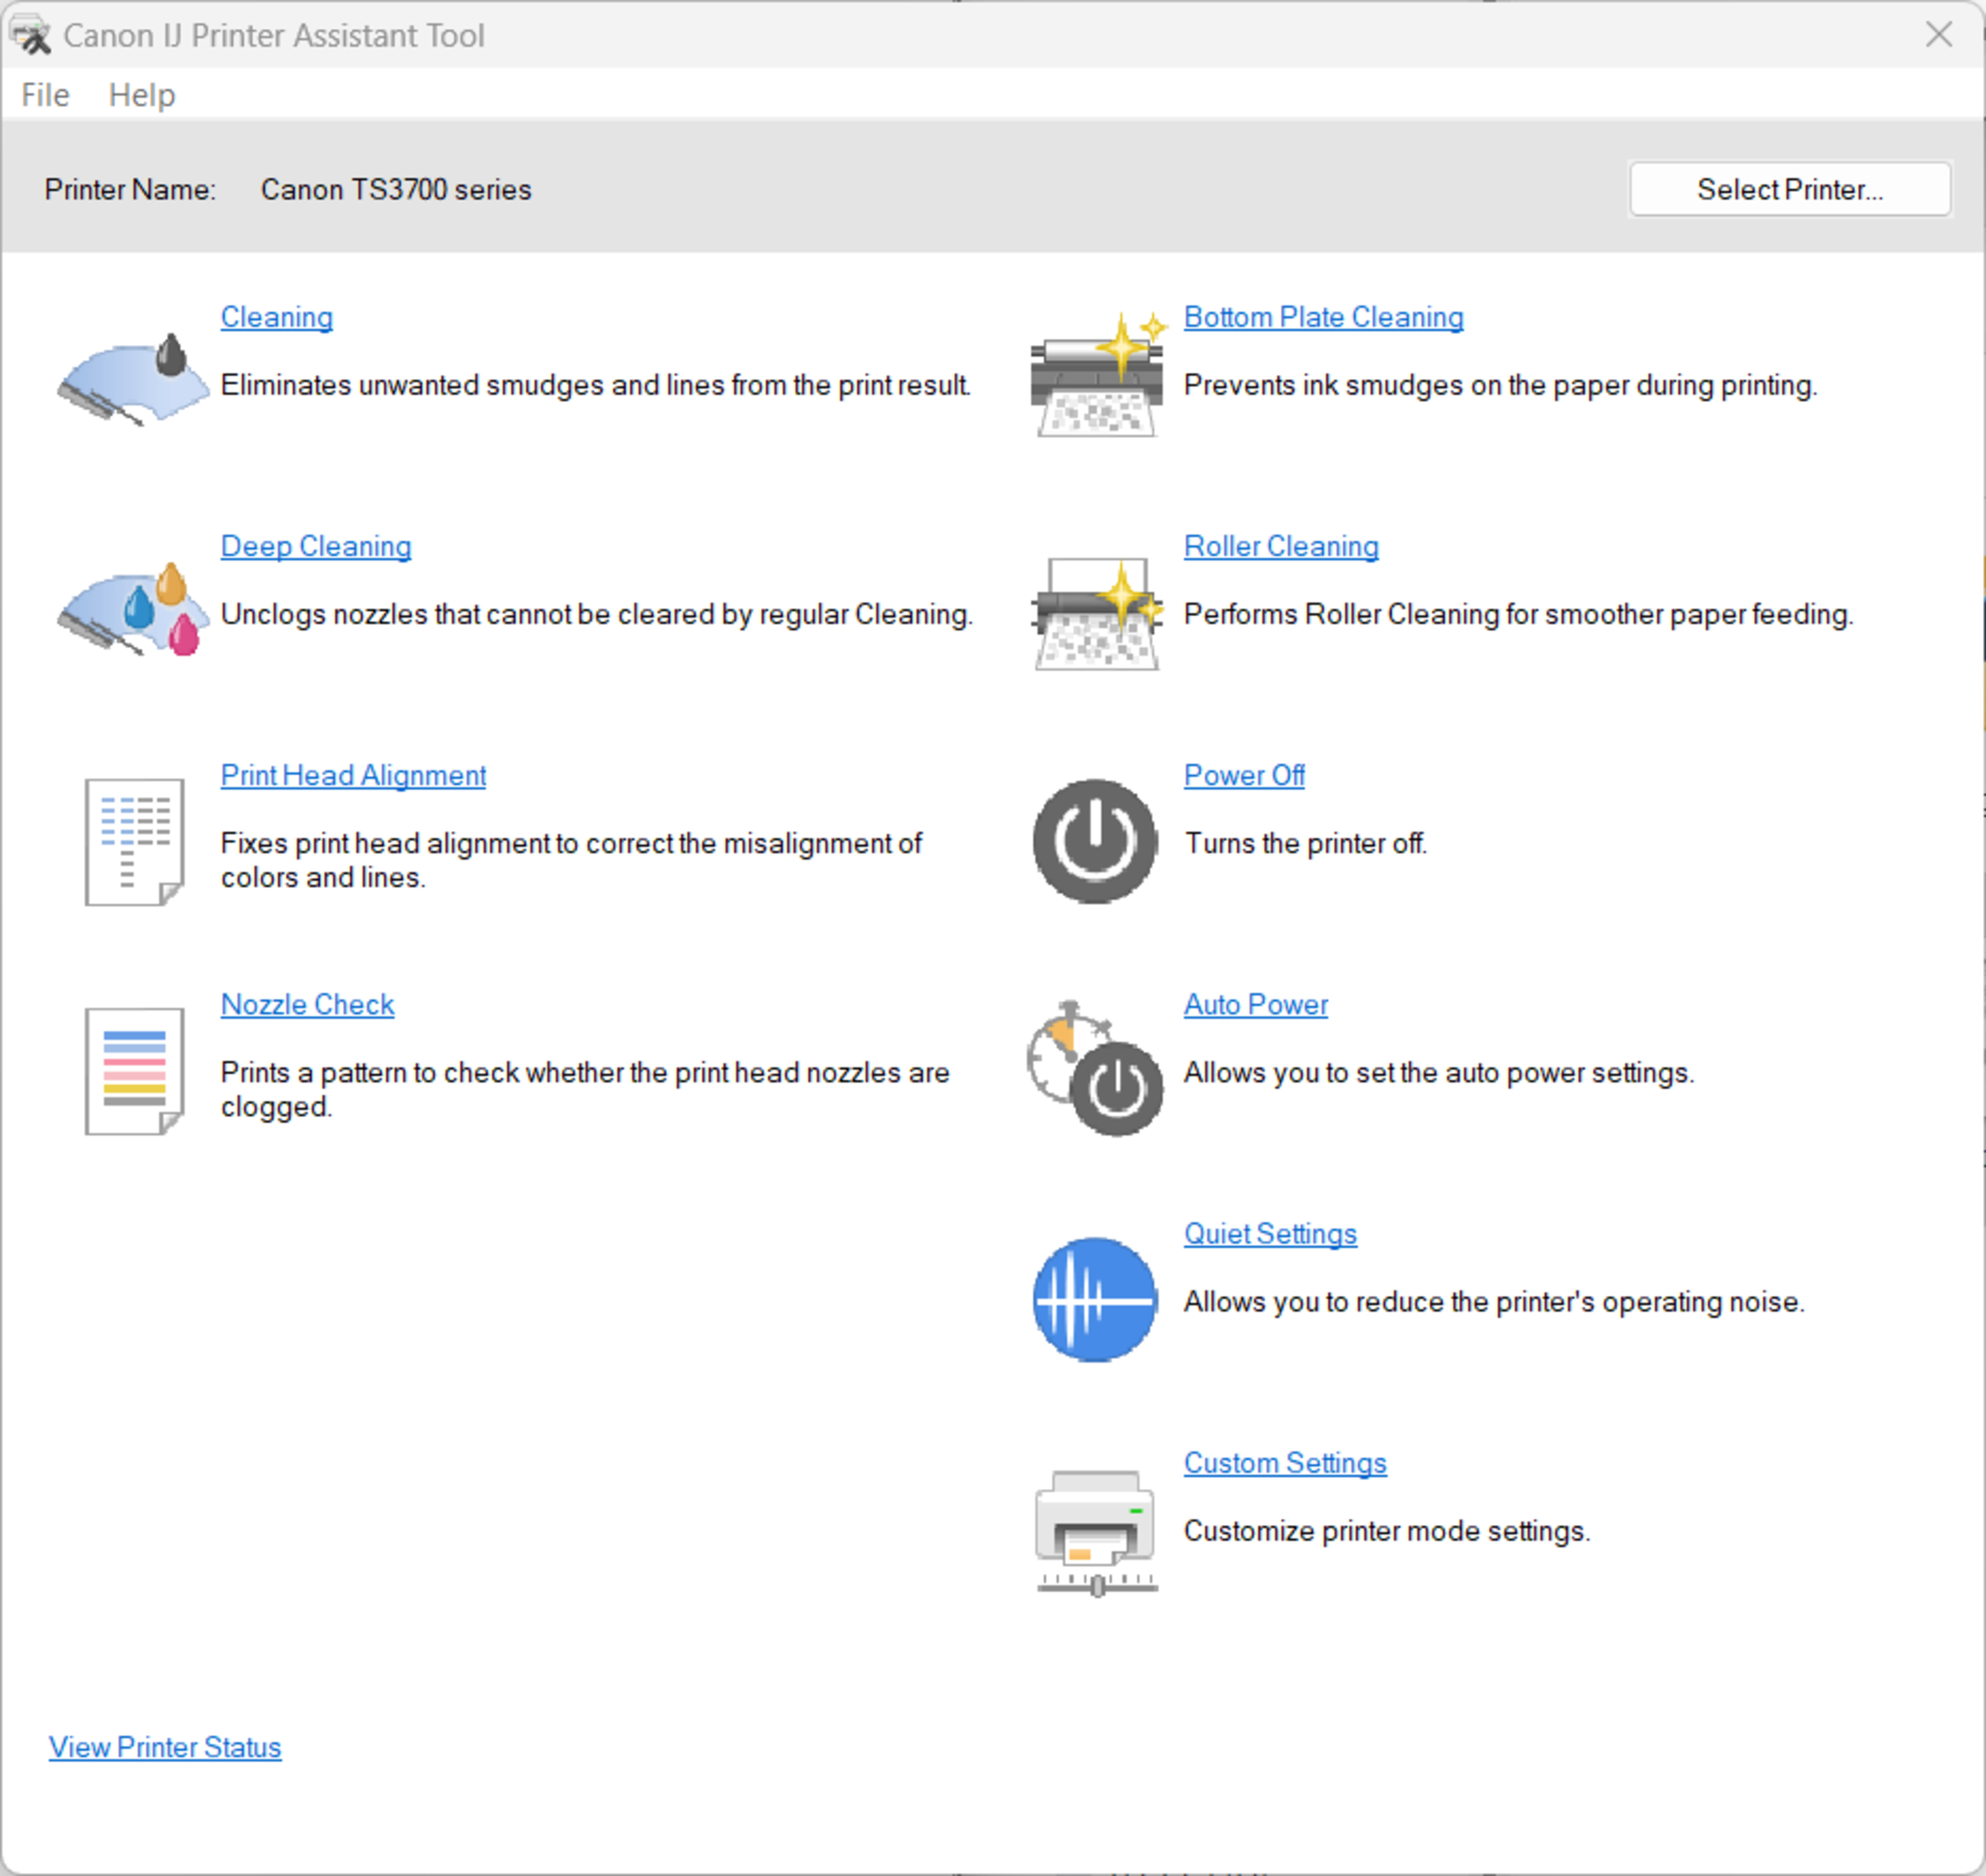This screenshot has height=1876, width=1986.
Task: Open the Help menu
Action: (x=141, y=95)
